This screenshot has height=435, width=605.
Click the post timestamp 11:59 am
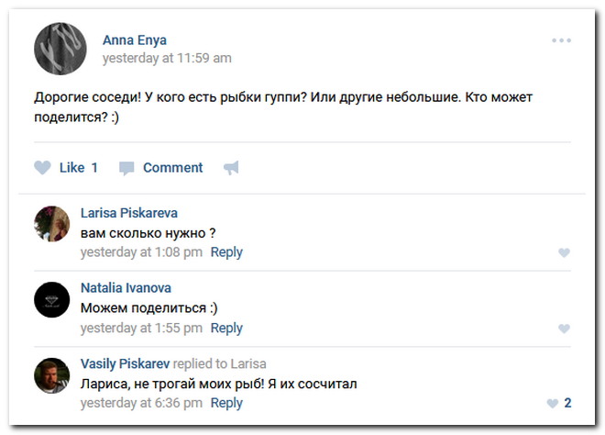click(x=167, y=58)
